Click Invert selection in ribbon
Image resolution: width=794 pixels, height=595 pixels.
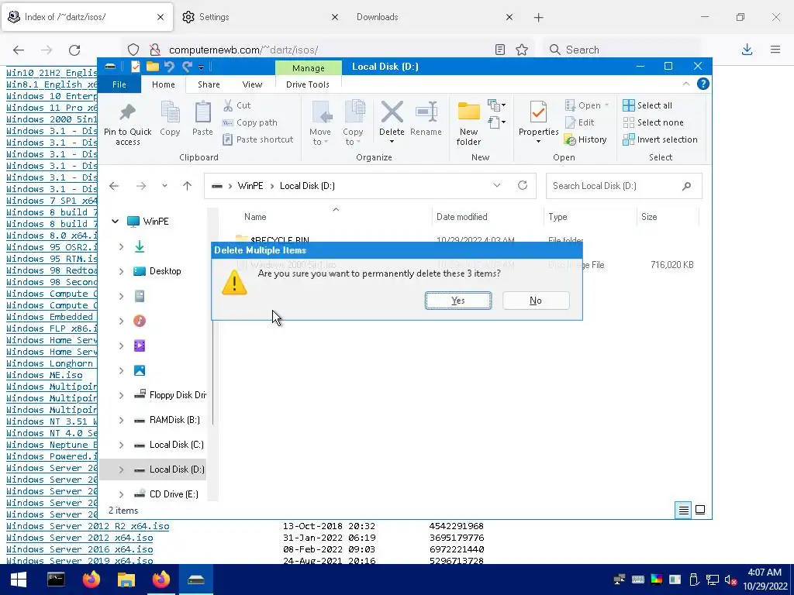660,139
